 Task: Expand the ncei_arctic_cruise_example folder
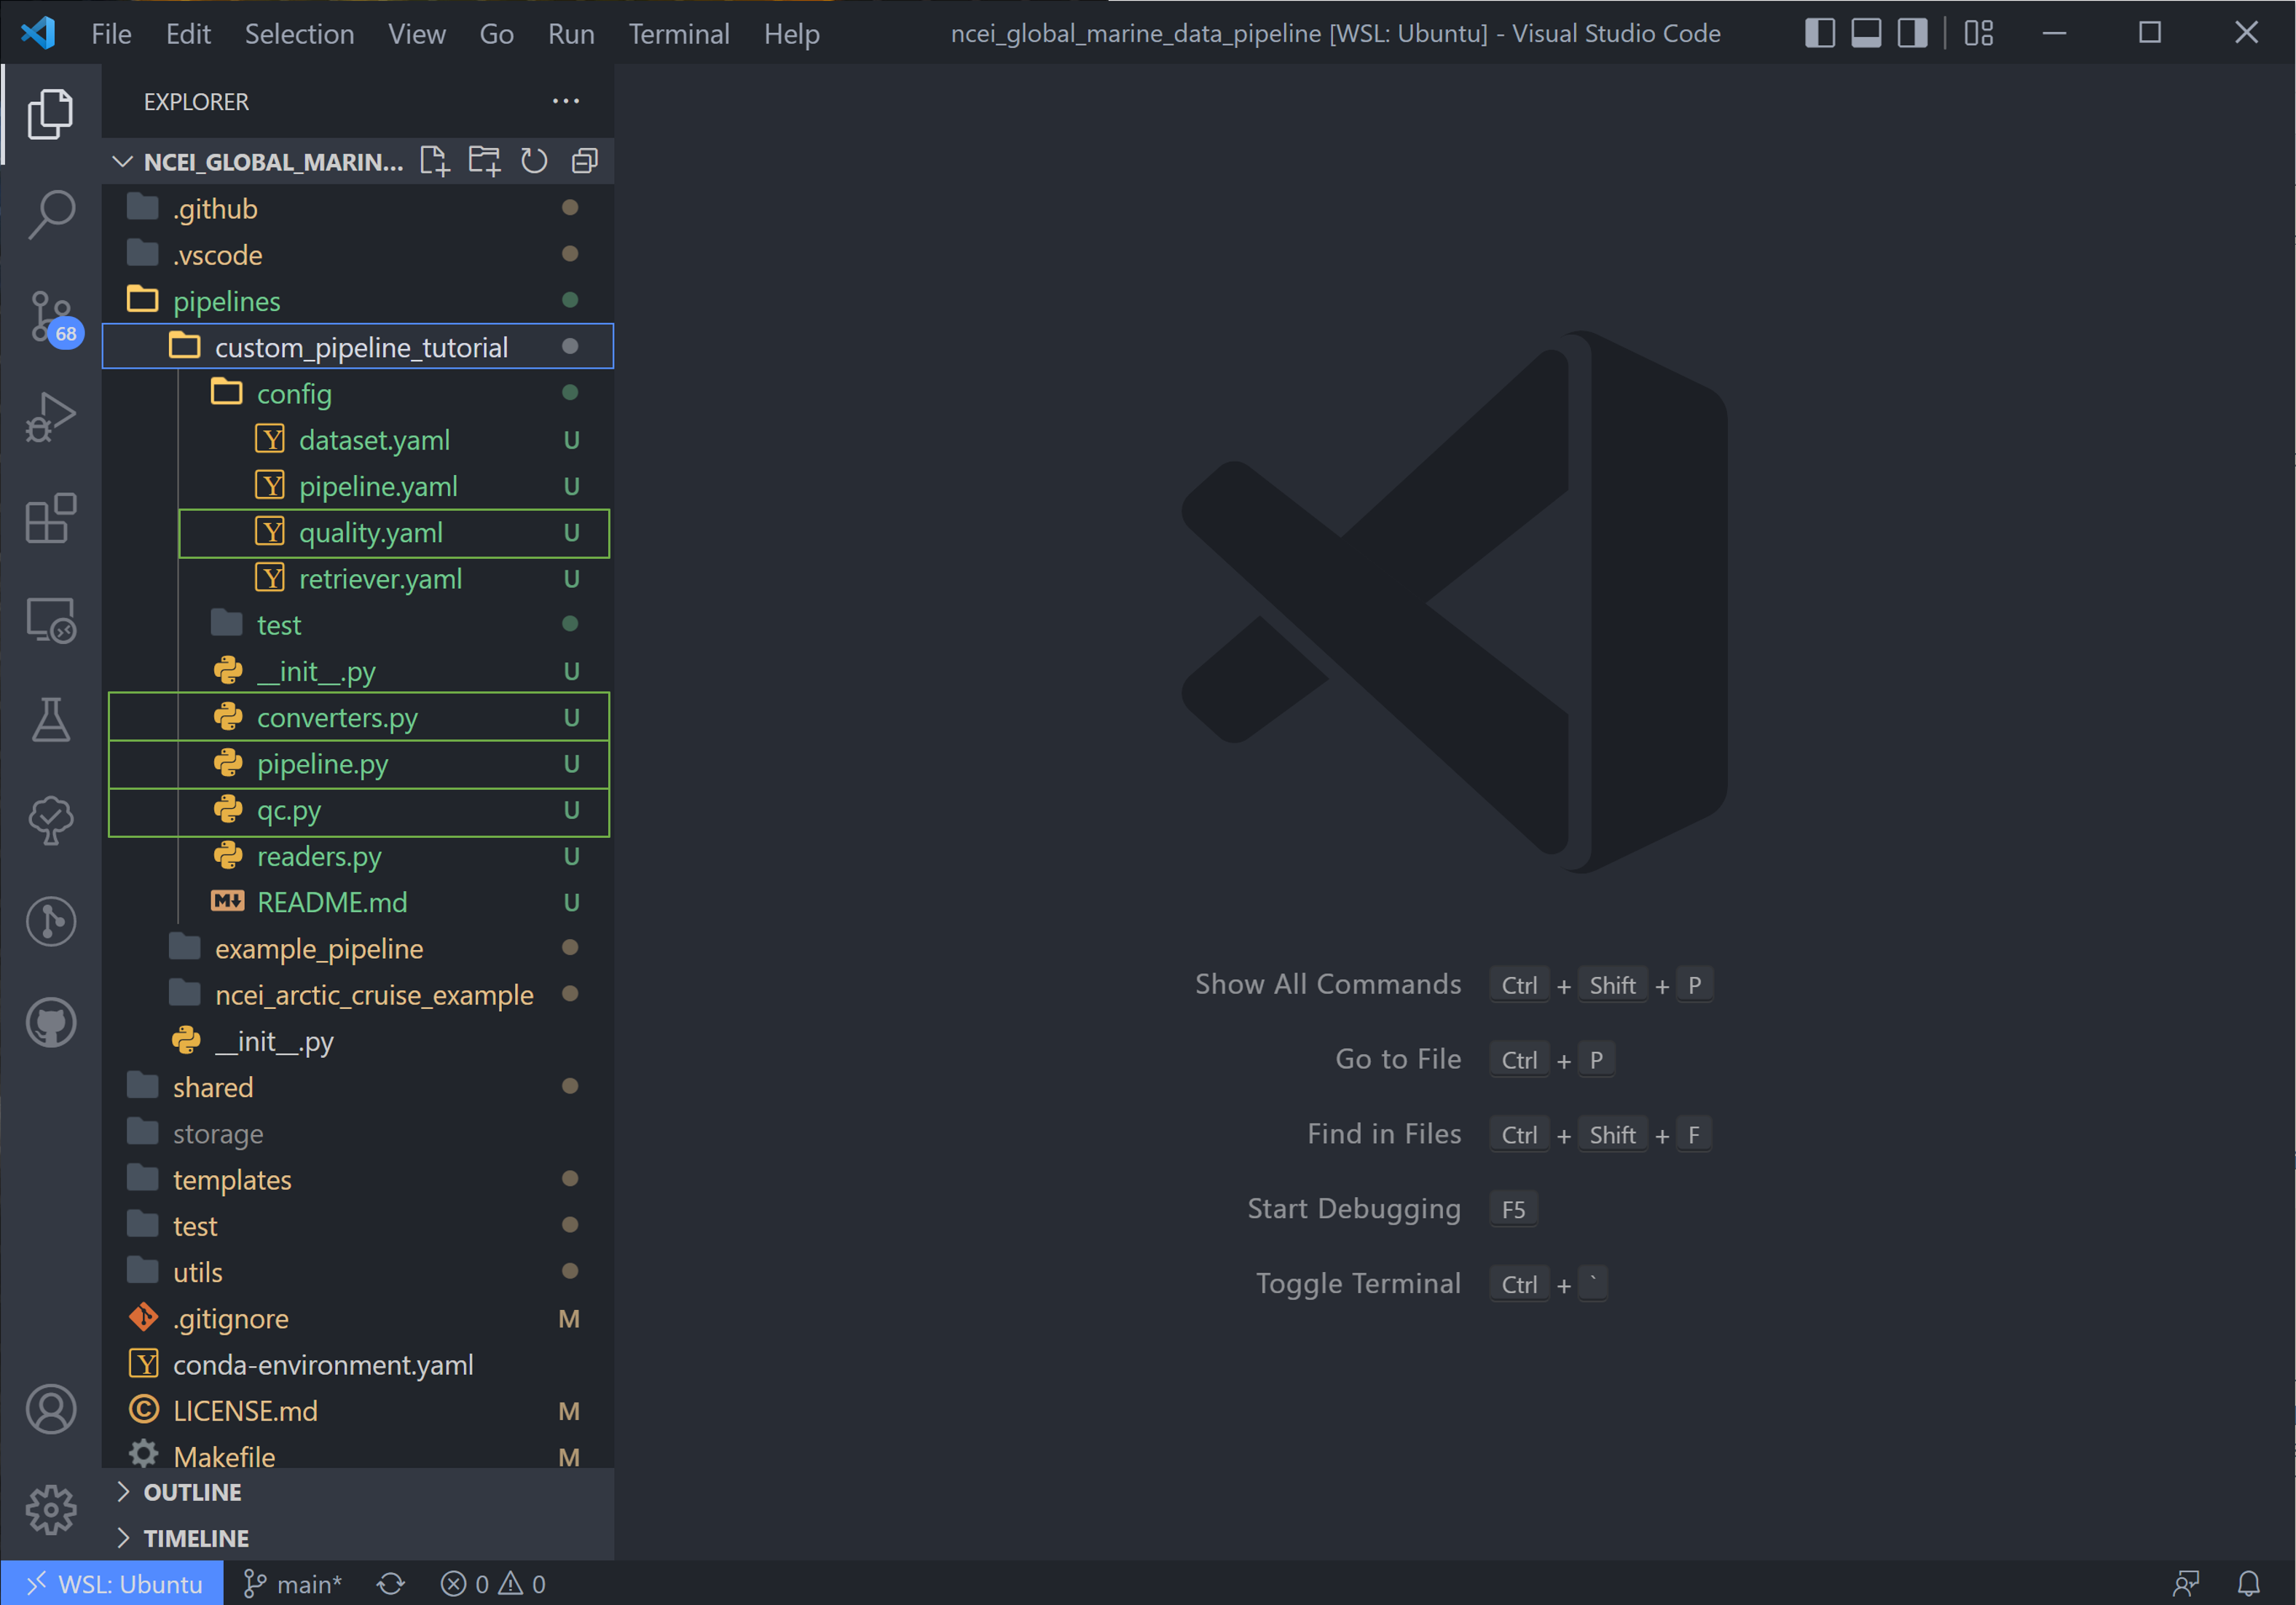point(358,994)
